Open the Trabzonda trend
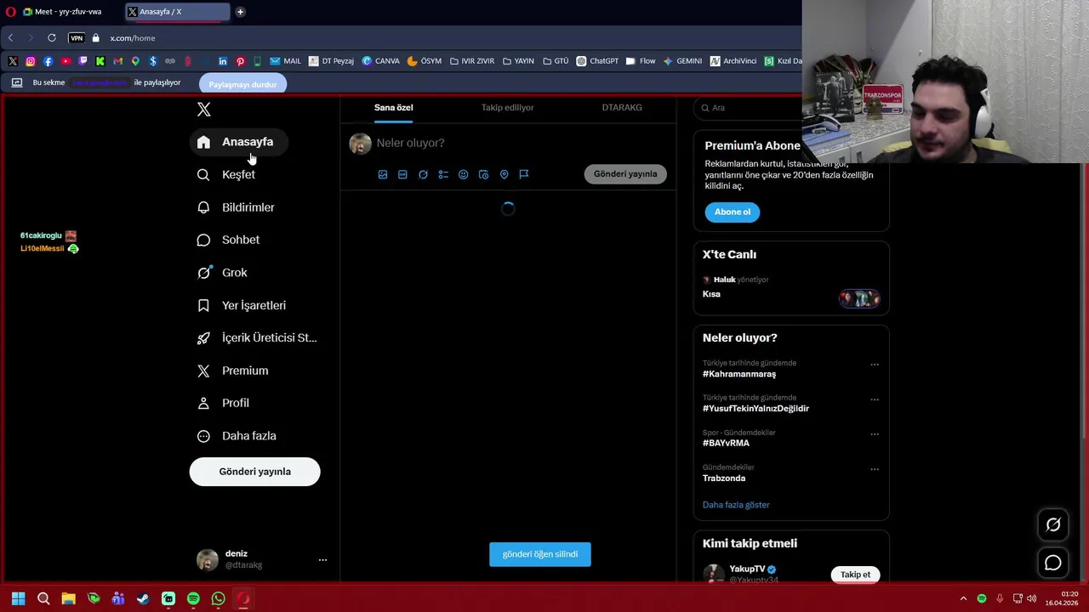The width and height of the screenshot is (1089, 612). [x=724, y=479]
